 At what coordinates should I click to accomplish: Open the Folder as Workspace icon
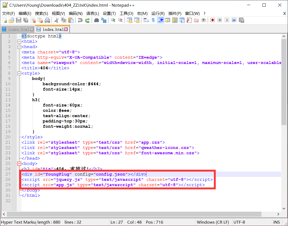pyautogui.click(x=196, y=20)
